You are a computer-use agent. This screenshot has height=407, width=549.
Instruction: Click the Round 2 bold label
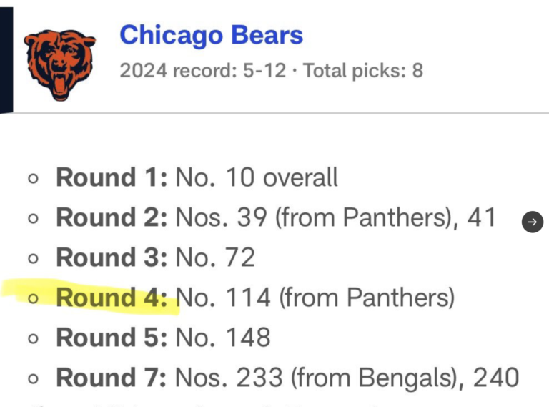[112, 217]
